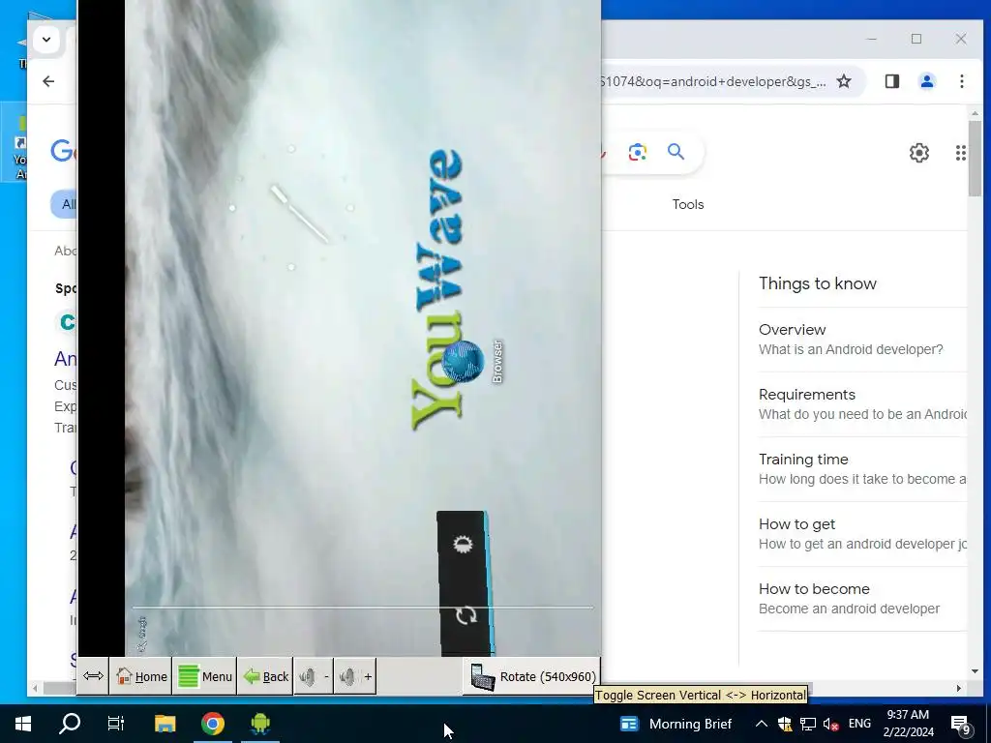Open the Windows Start menu
Screen dimensions: 991x743
point(23,724)
